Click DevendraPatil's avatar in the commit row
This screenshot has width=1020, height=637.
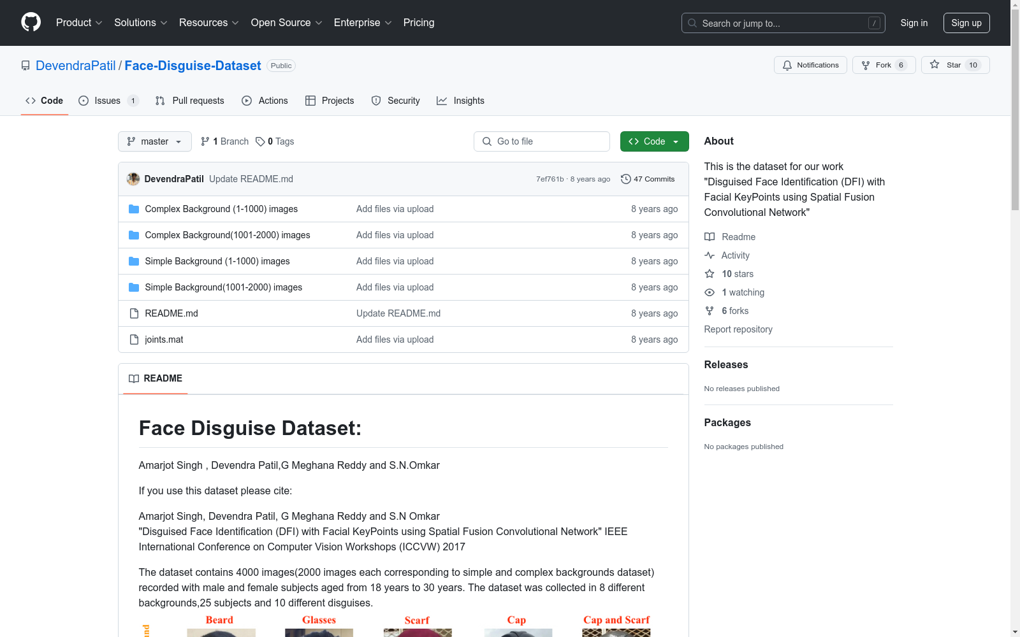(x=133, y=179)
